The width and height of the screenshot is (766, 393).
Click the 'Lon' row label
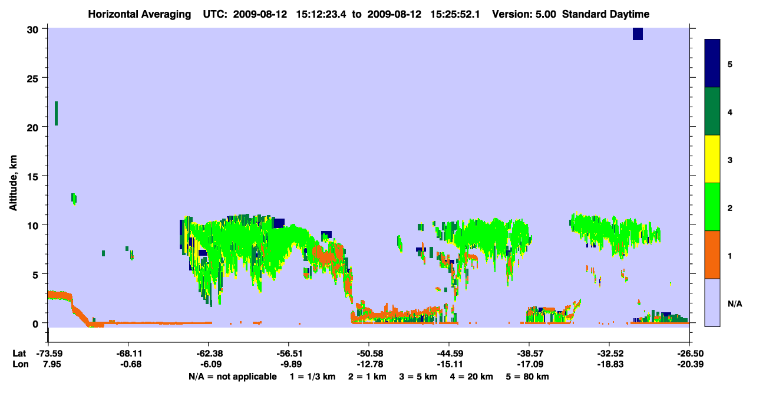pos(19,365)
